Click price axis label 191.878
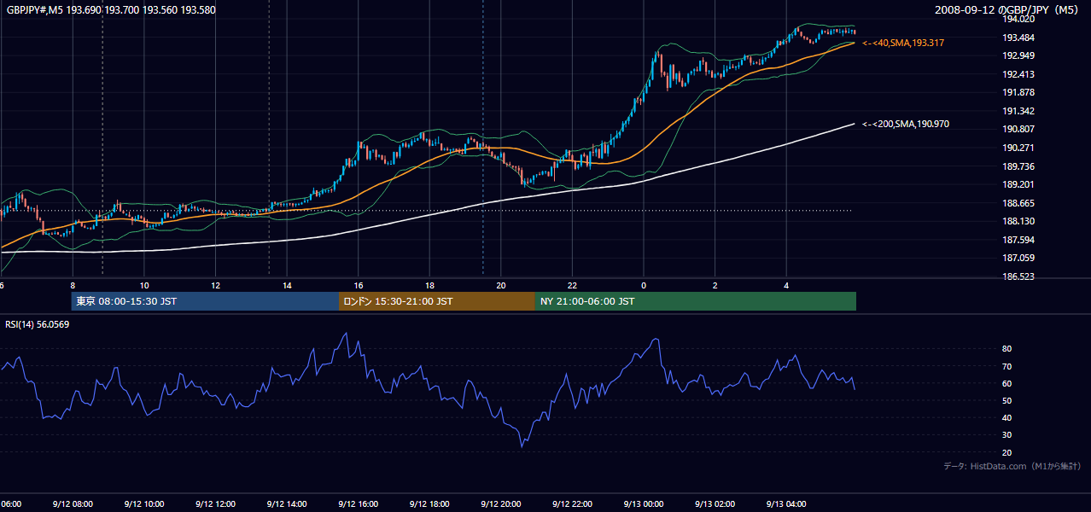Screen dimensions: 1091x512 coord(1018,93)
